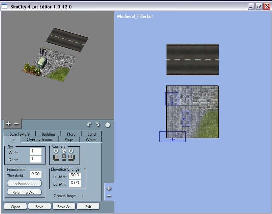
Task: Switch to the Base Texture tab
Action: [20, 134]
